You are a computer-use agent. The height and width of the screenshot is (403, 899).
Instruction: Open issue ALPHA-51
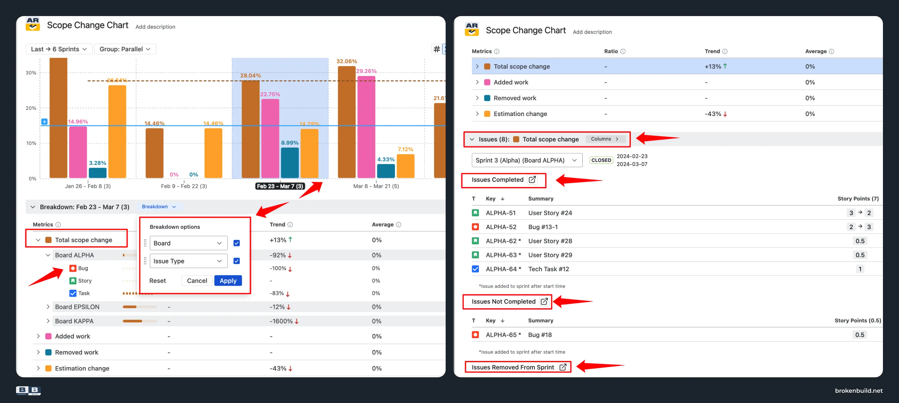tap(500, 213)
